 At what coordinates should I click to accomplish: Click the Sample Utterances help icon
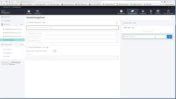(44, 23)
